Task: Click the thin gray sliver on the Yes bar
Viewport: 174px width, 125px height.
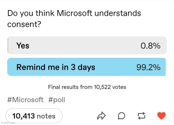Action: pos(8,45)
